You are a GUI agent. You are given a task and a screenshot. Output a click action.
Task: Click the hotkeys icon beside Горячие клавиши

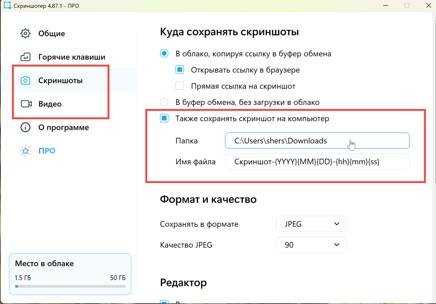point(25,57)
